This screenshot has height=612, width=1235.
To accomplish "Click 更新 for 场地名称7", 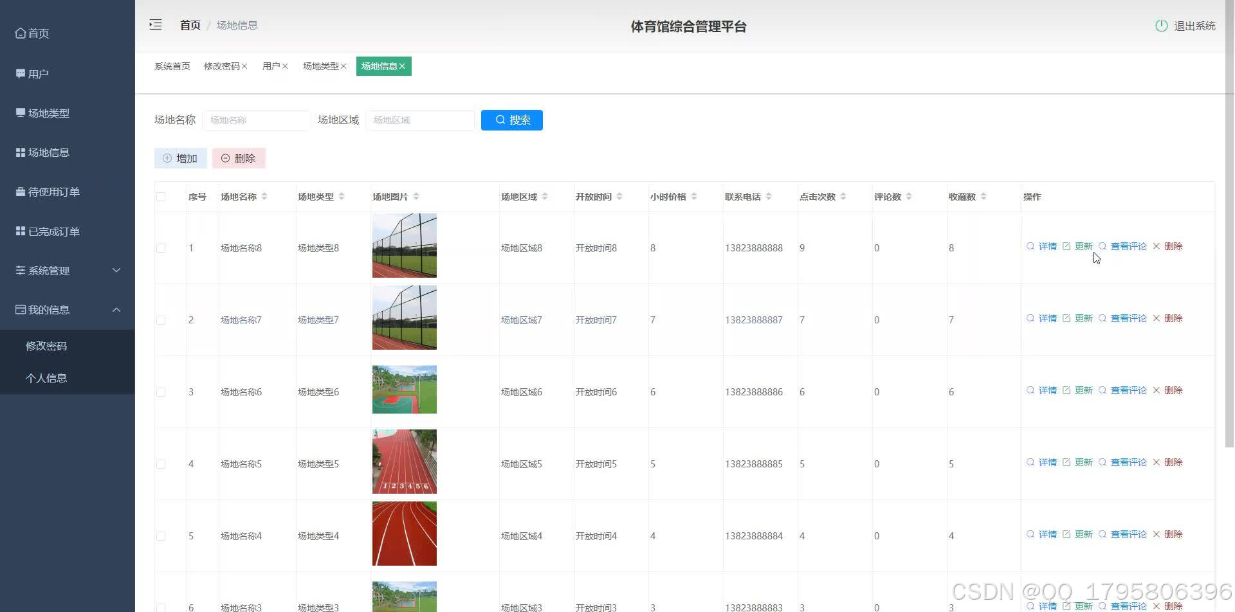I will [x=1077, y=318].
